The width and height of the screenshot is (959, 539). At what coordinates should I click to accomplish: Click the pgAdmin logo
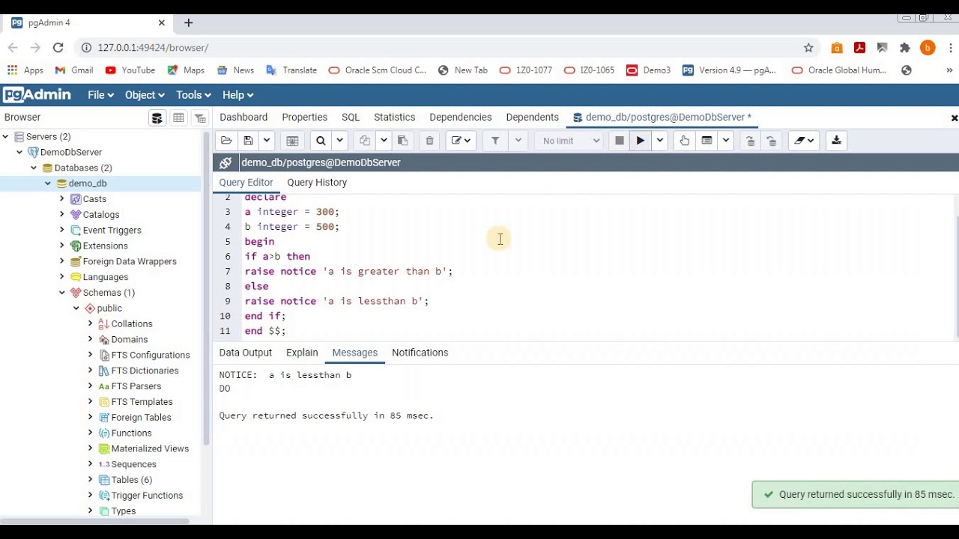pyautogui.click(x=37, y=95)
